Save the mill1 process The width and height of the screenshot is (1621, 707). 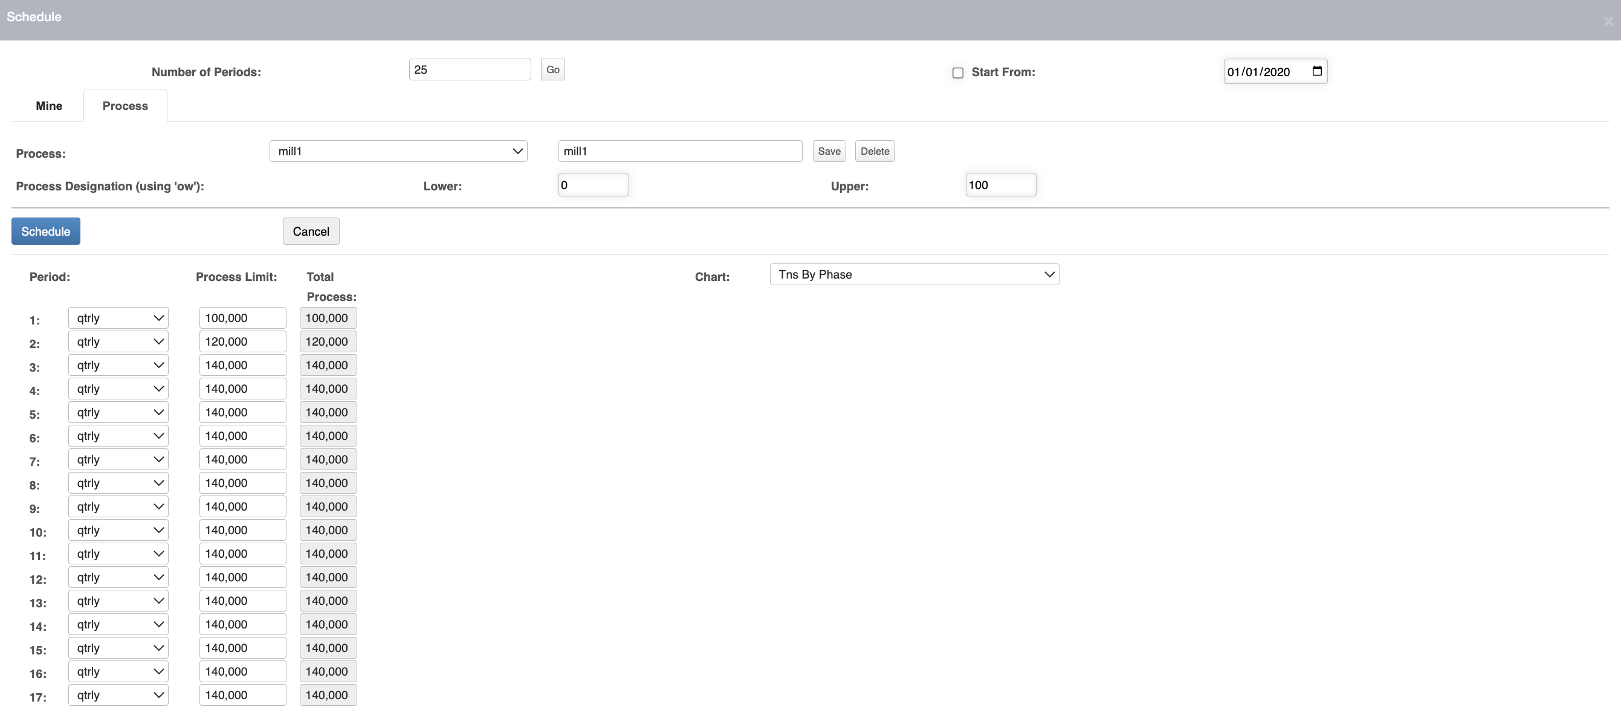tap(829, 151)
